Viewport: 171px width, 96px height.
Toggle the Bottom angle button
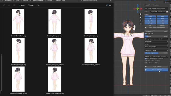click(162, 25)
